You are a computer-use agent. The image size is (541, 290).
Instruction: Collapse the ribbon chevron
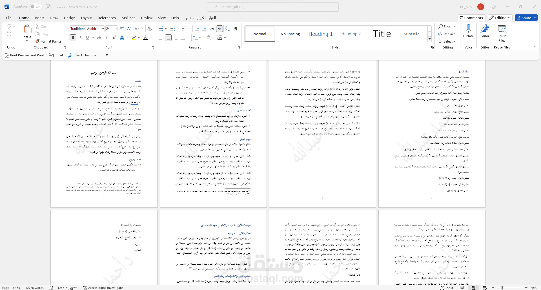tap(535, 47)
